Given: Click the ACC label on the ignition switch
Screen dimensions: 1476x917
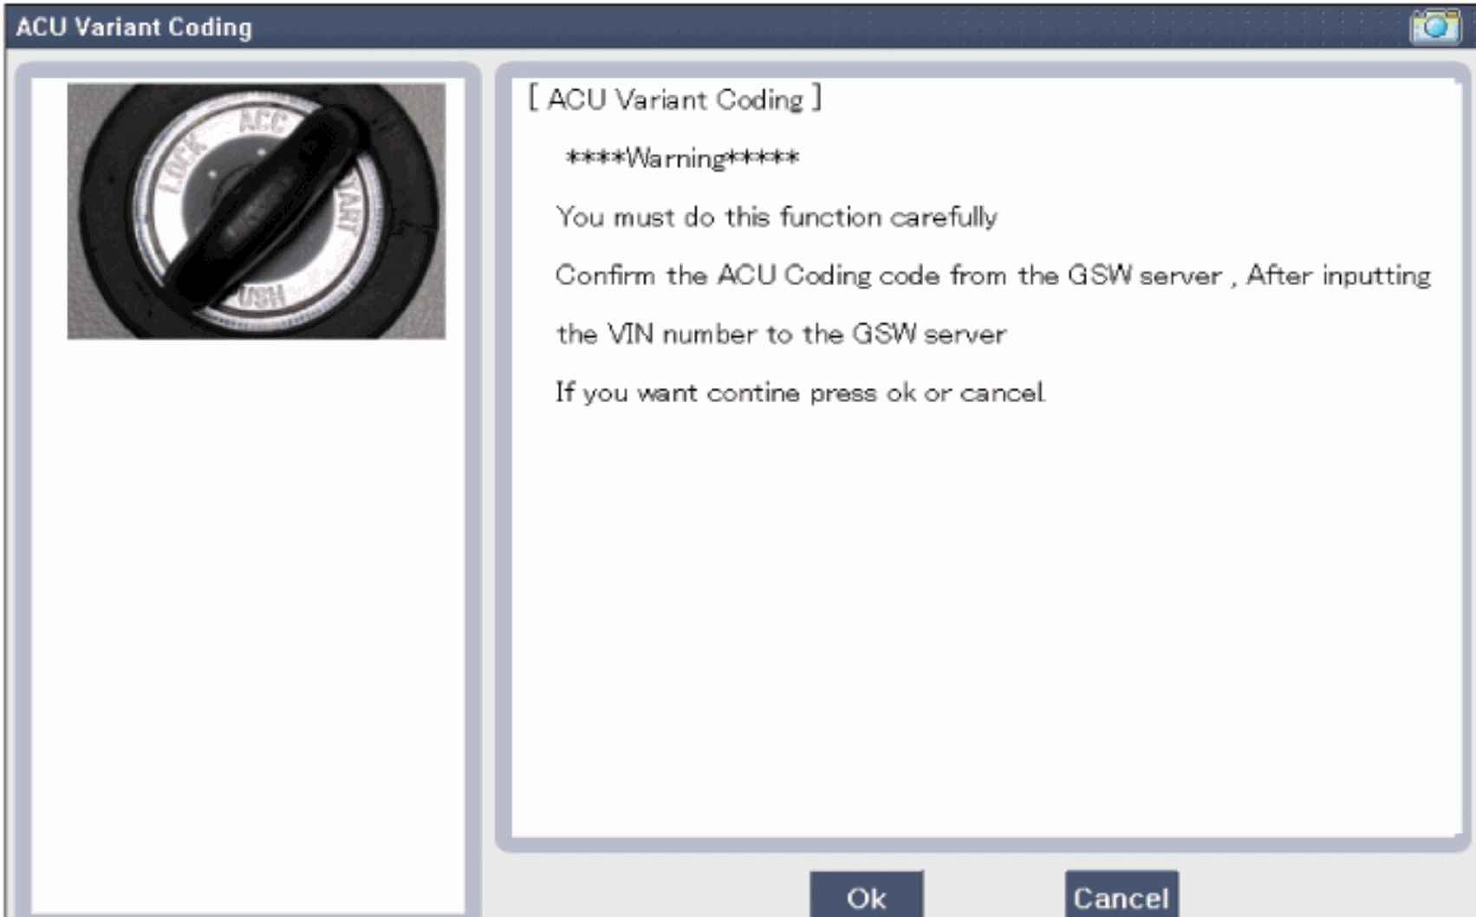Looking at the screenshot, I should point(262,121).
